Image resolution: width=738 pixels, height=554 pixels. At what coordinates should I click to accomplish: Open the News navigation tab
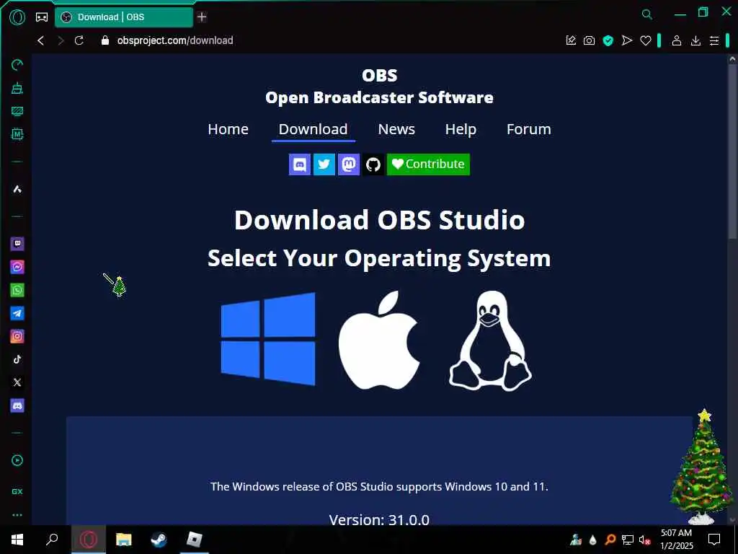tap(396, 129)
